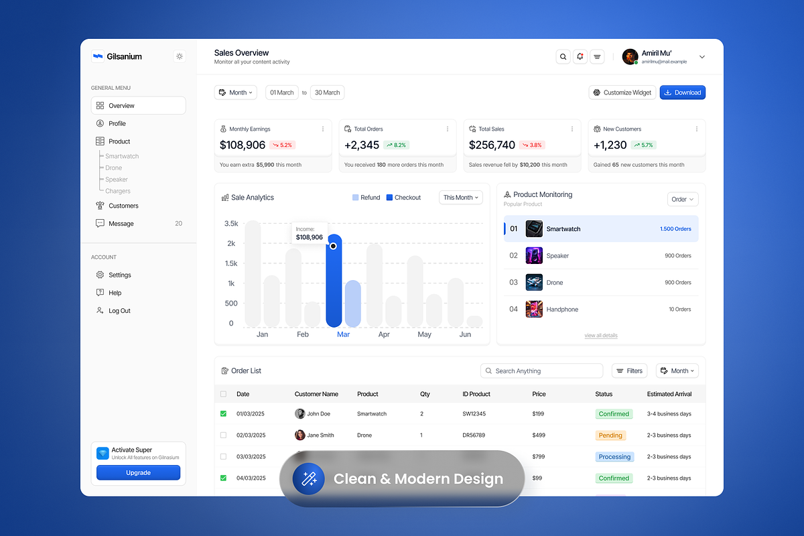The height and width of the screenshot is (536, 804).
Task: Click Activate Super diamond icon
Action: [103, 454]
